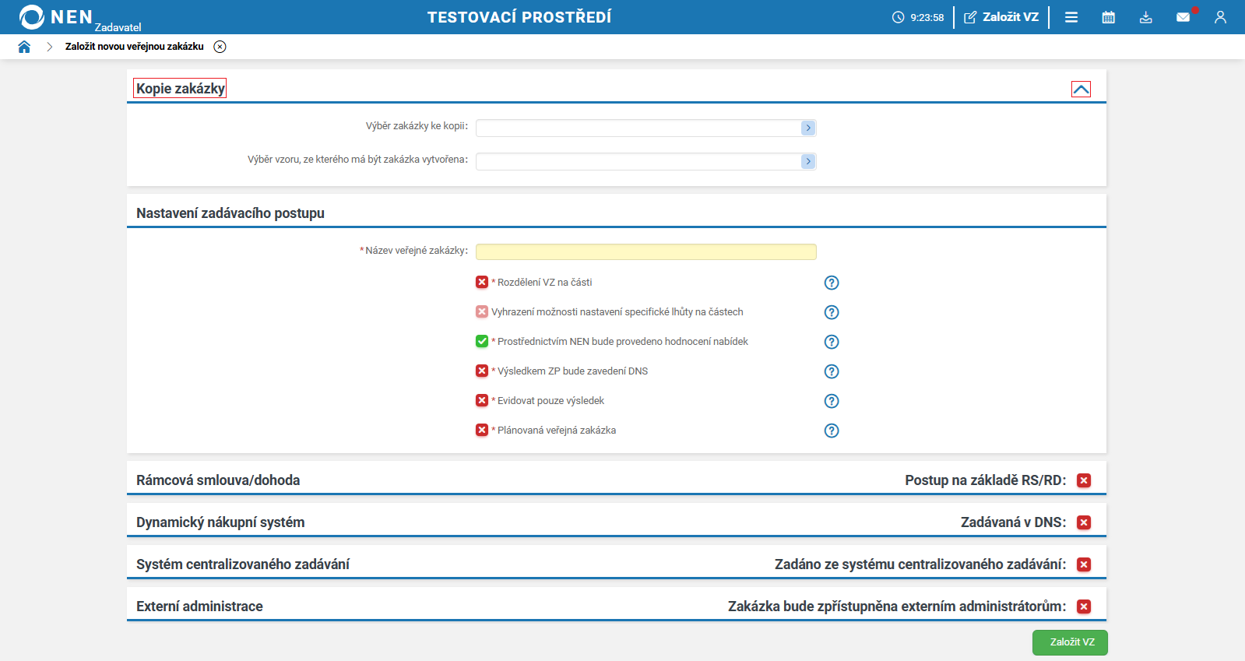Toggle 'Evidovat pouze výsledek' checkbox
Screen dimensions: 1245x661
[482, 400]
